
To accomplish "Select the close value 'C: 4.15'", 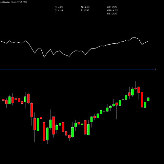I will click(59, 10).
